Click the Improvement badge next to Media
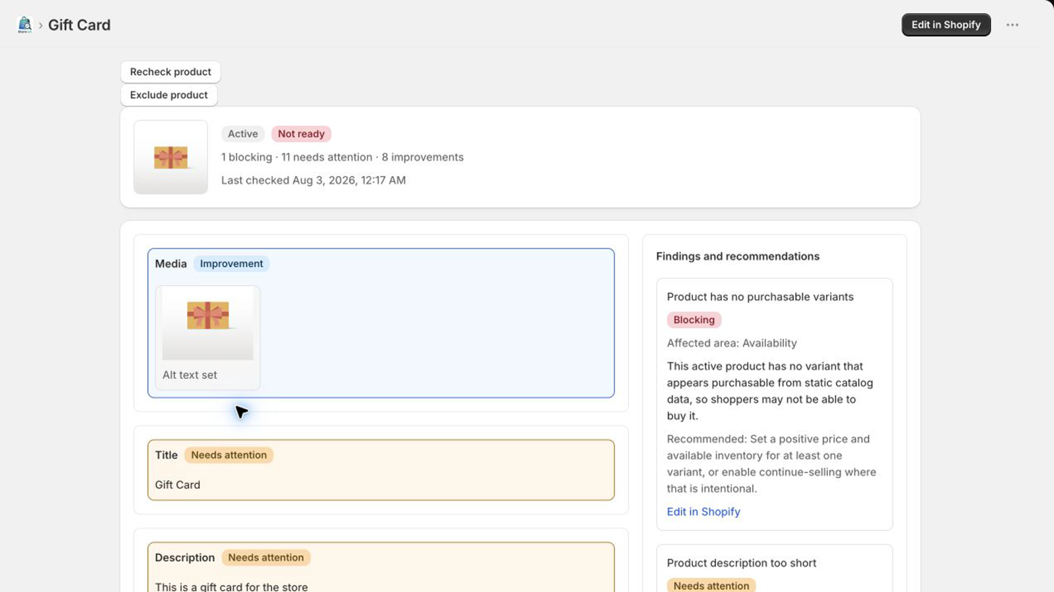The image size is (1054, 592). pos(231,264)
